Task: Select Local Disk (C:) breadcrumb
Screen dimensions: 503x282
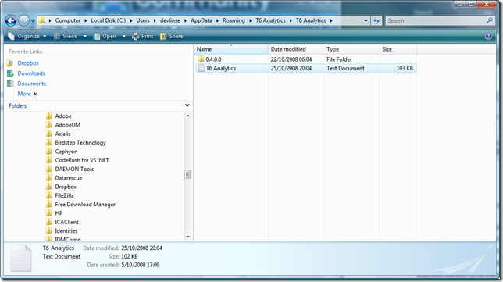Action: (x=108, y=20)
